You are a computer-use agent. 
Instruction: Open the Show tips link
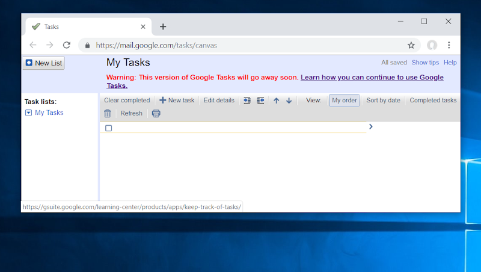425,63
